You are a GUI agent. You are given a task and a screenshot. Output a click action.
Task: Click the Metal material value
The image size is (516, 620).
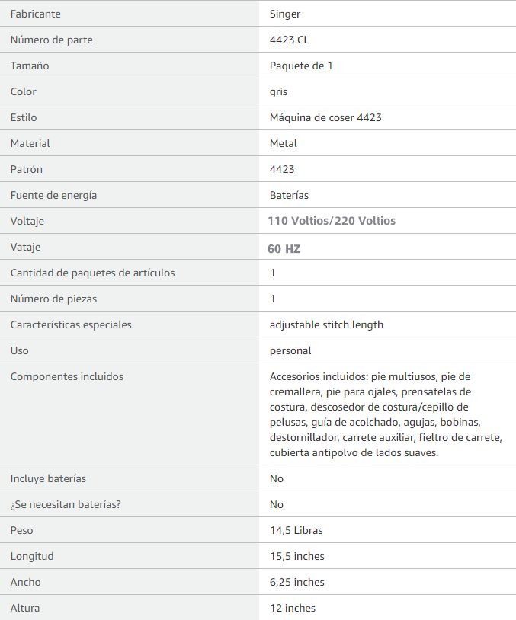(284, 143)
